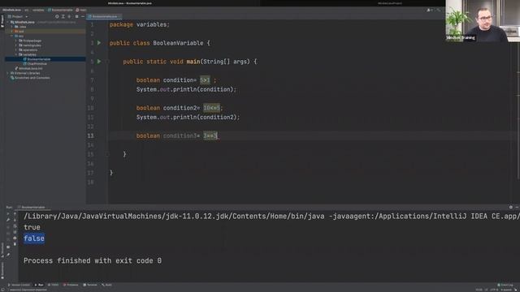Viewport: 520px width, 292px height.
Task: Expand the namingrules package
Action: (x=16, y=45)
